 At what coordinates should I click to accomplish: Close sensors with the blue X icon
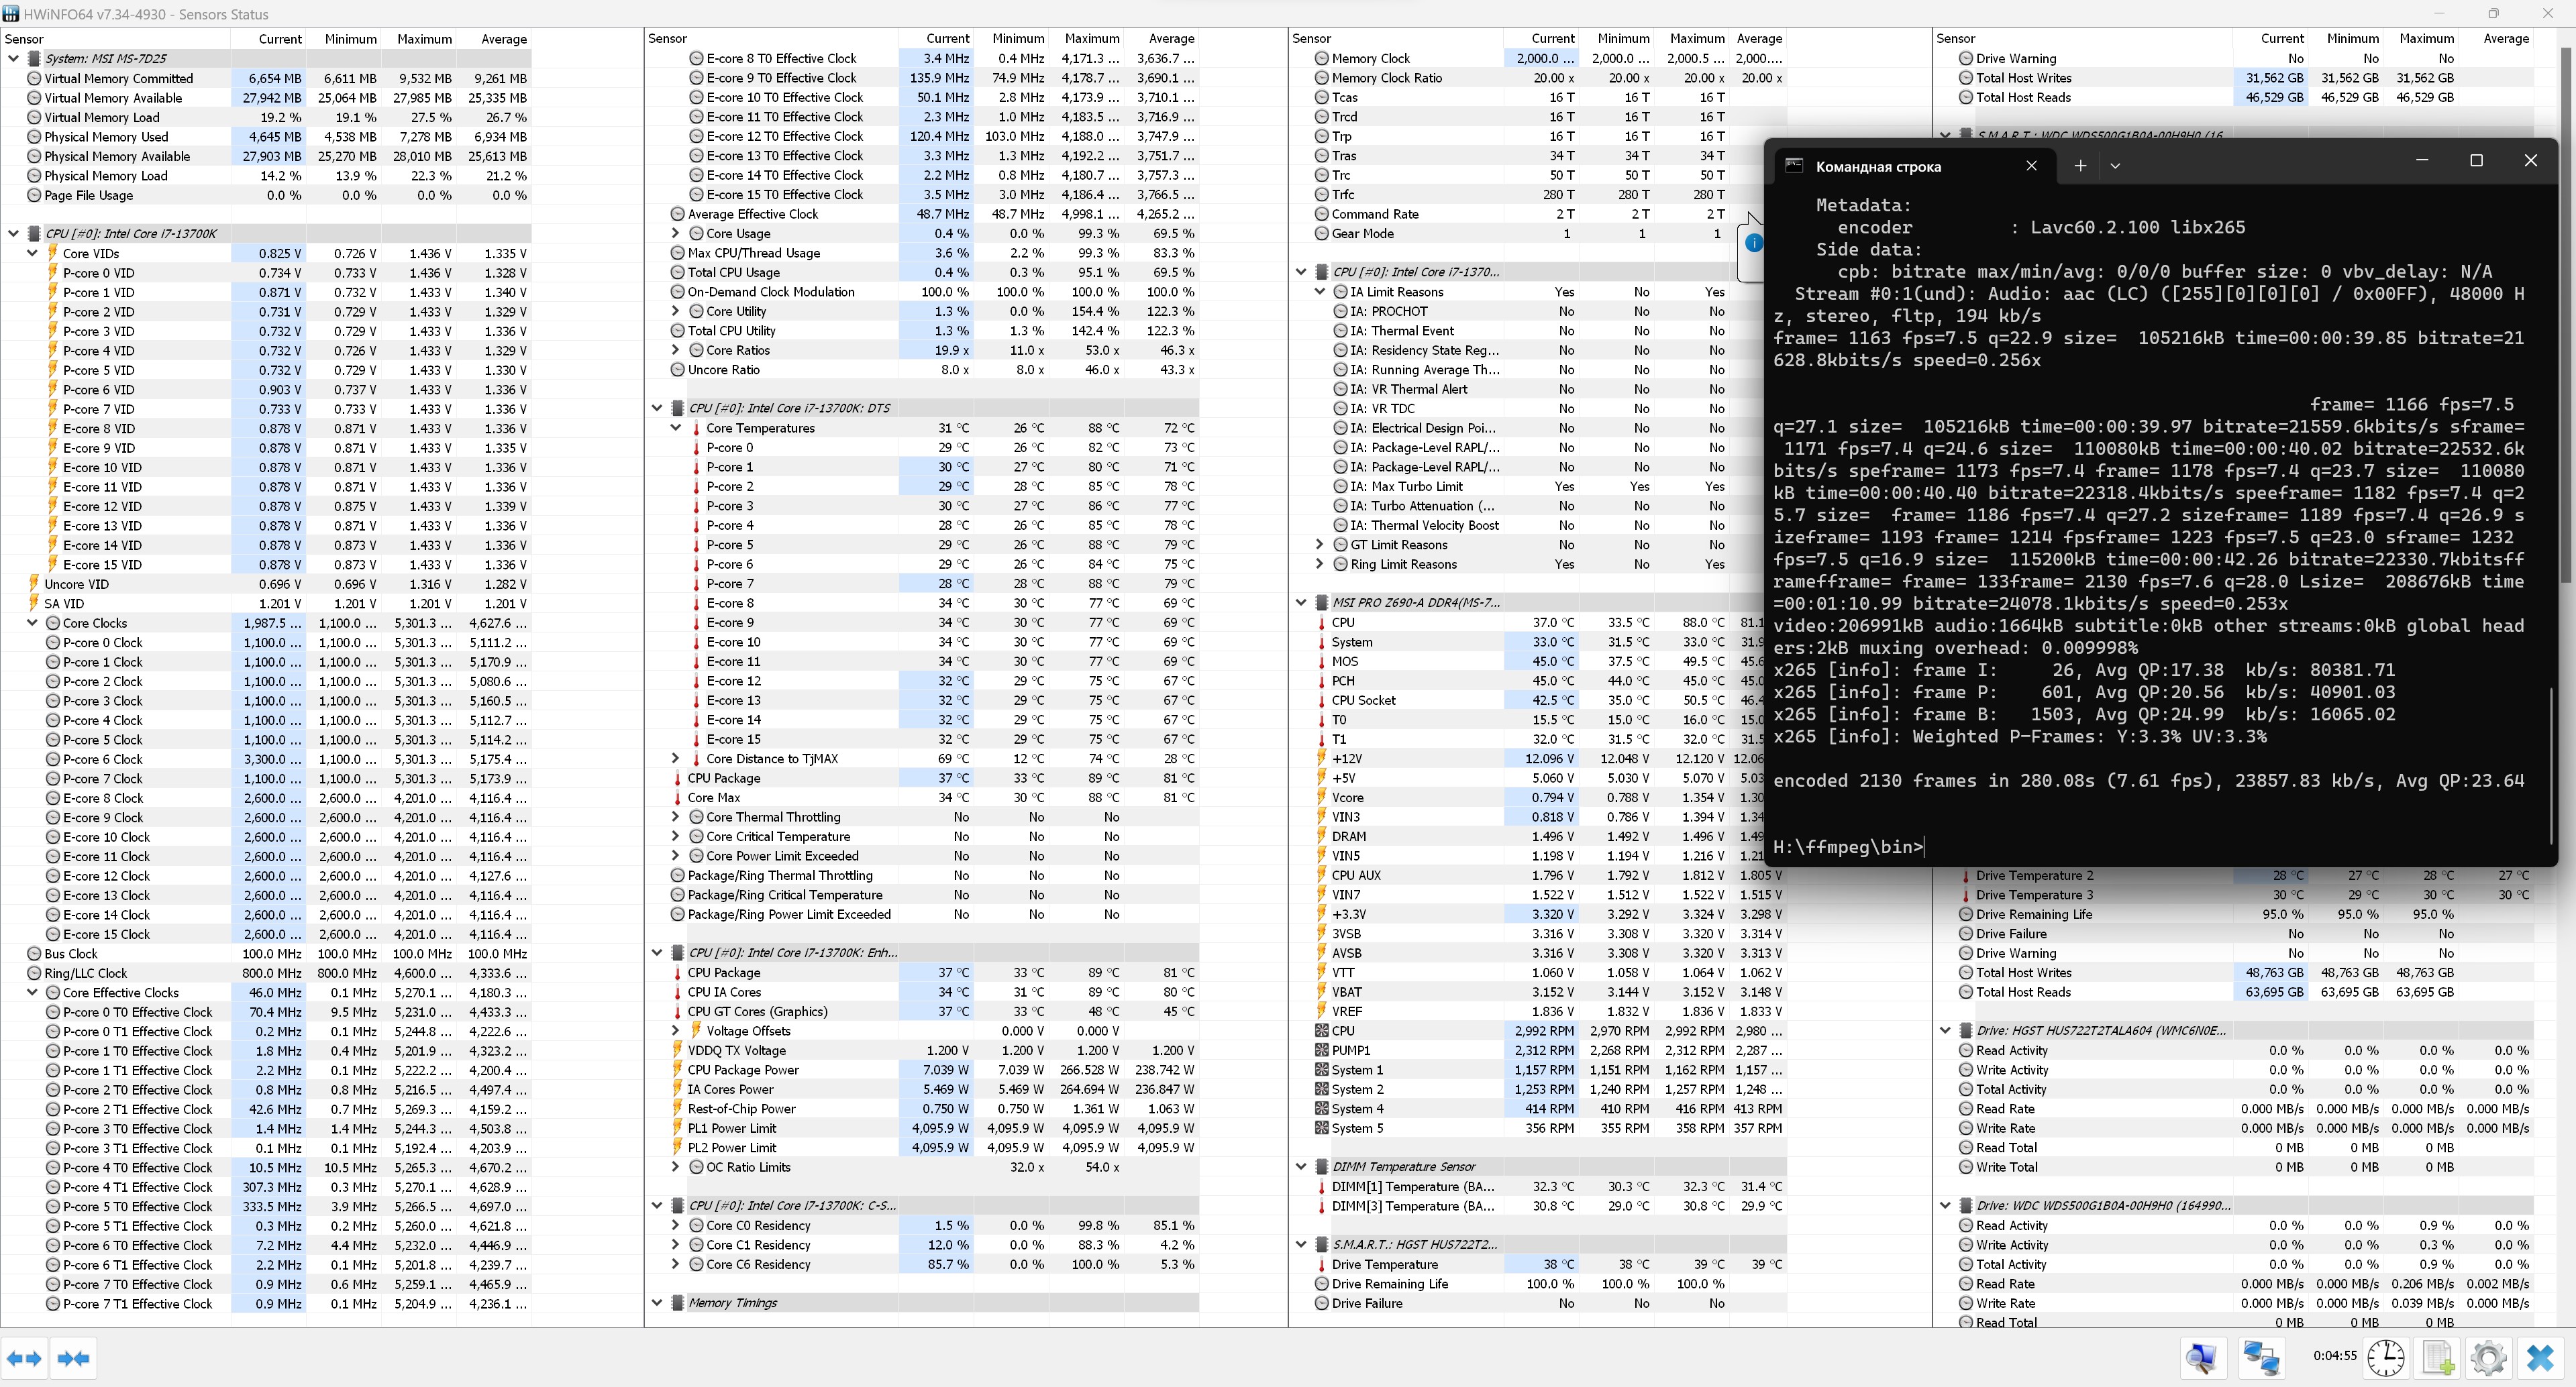(2540, 1358)
